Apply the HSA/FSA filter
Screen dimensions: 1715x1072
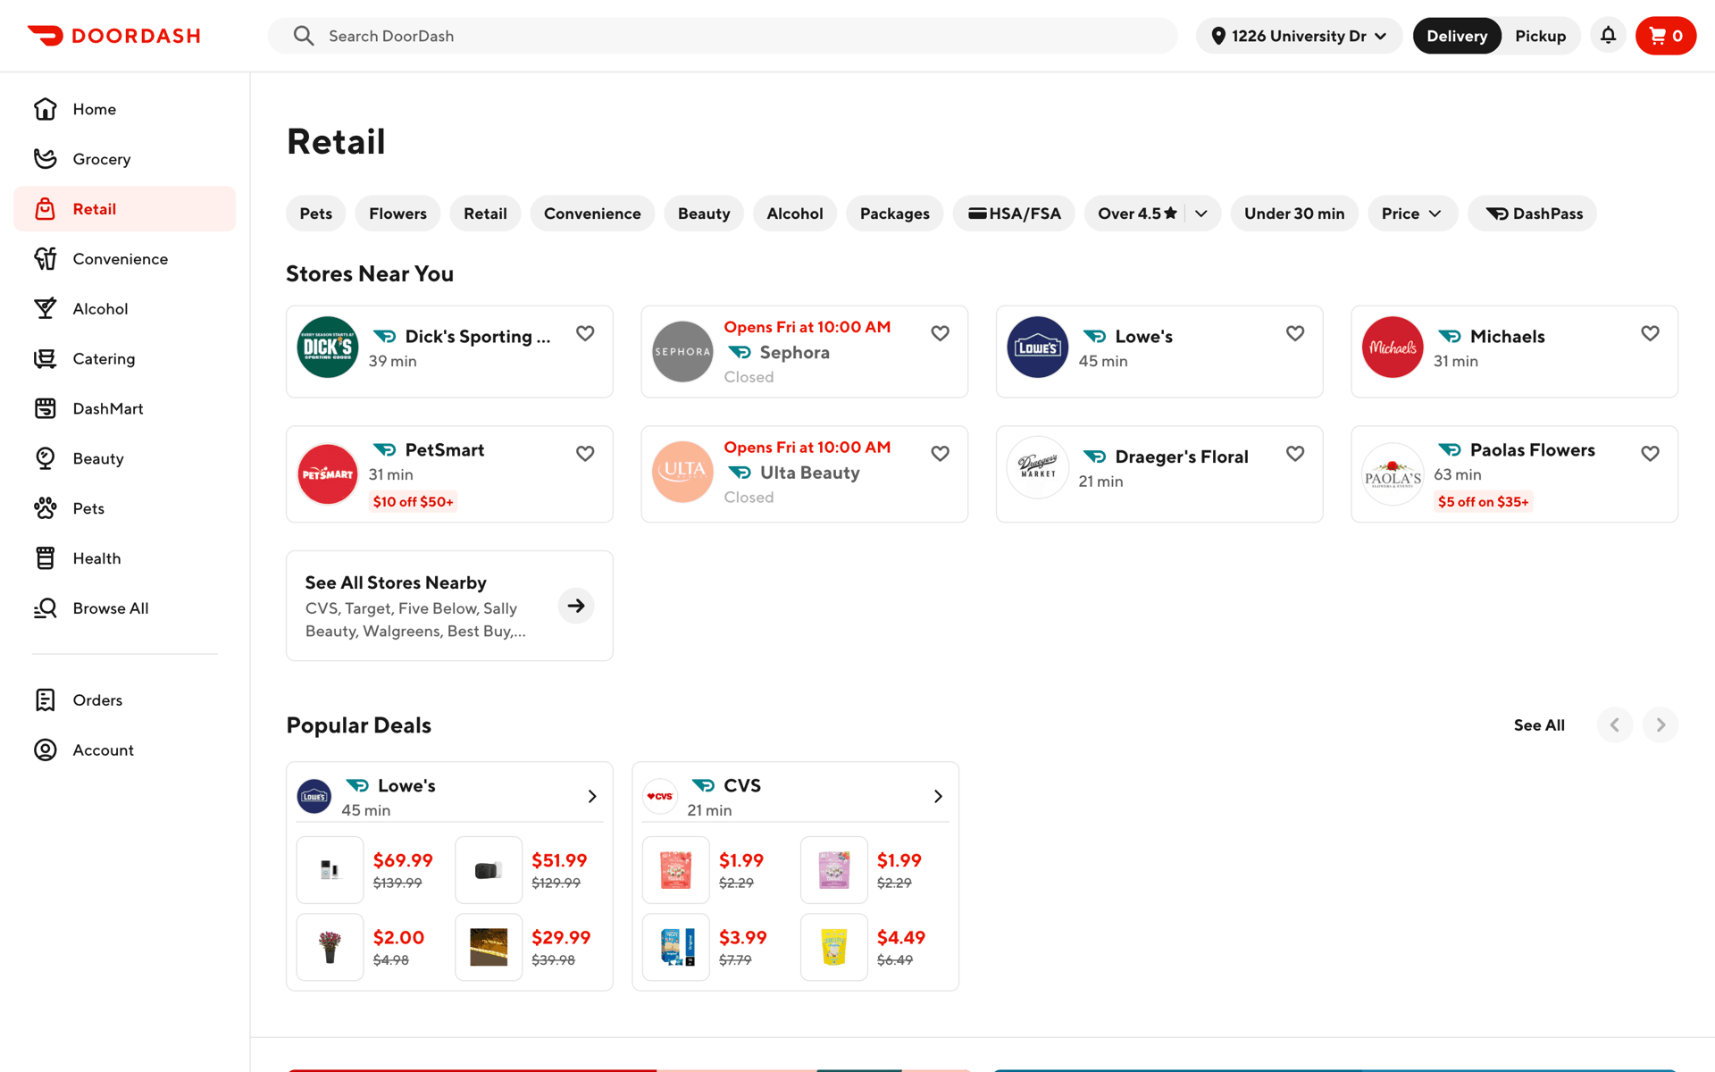tap(1014, 214)
